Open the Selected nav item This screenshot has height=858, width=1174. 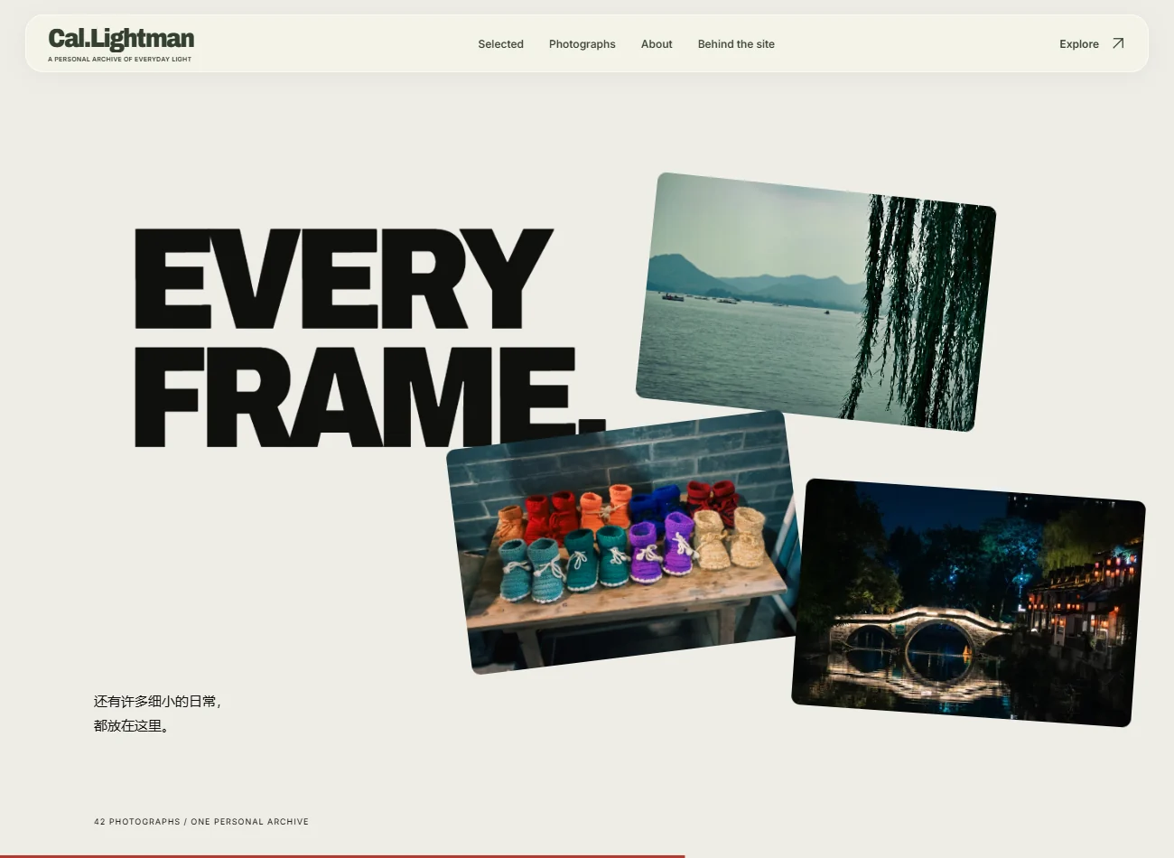click(500, 44)
